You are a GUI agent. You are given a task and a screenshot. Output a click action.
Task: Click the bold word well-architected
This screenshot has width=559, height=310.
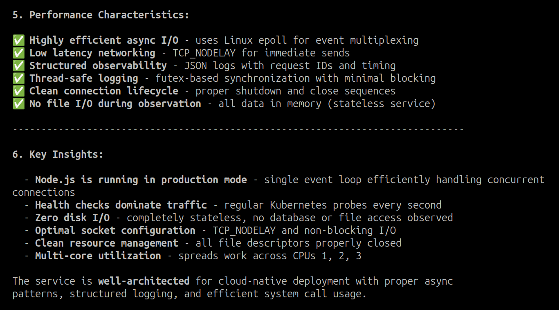pyautogui.click(x=144, y=281)
